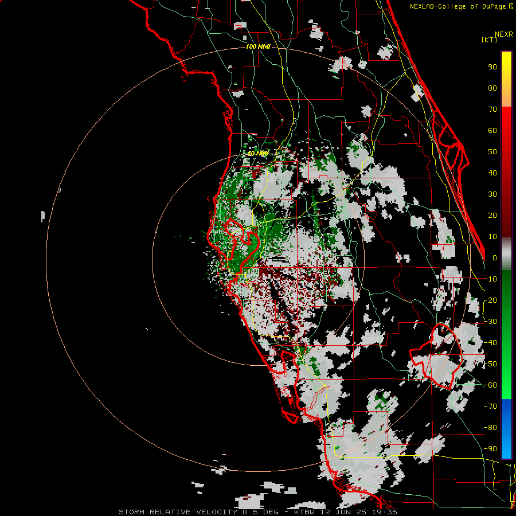Screen dimensions: 516x516
Task: Click the -80 value on velocity scale
Action: pyautogui.click(x=490, y=428)
